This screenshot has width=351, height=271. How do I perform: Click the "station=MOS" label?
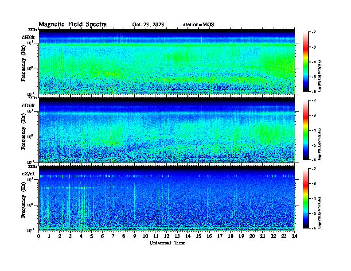tap(199, 25)
